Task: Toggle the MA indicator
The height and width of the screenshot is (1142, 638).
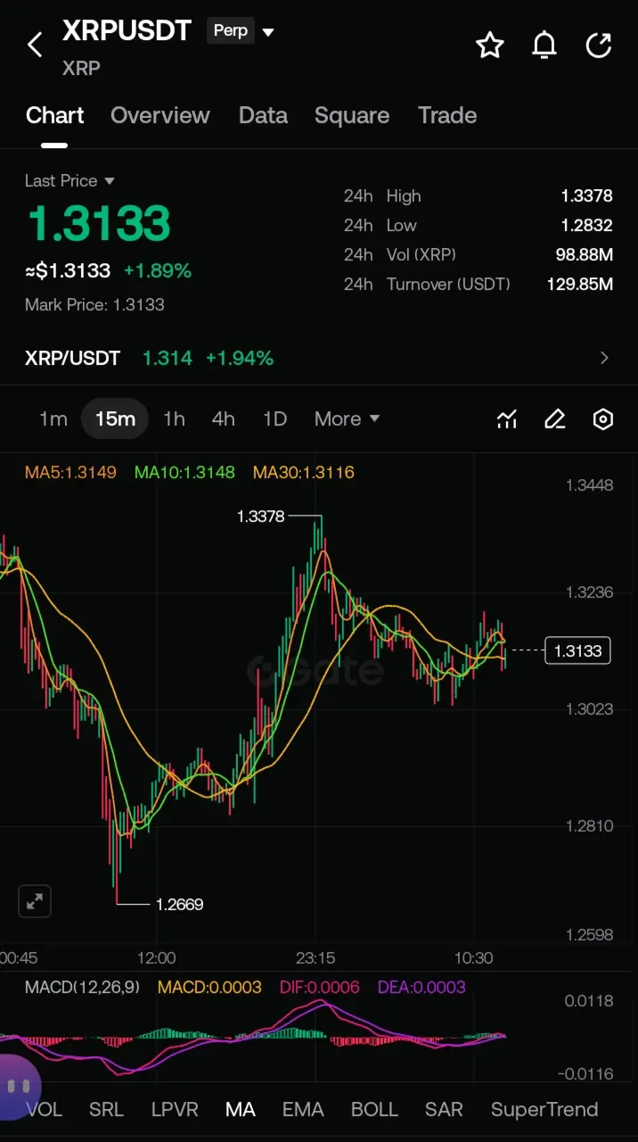Action: (x=241, y=1110)
